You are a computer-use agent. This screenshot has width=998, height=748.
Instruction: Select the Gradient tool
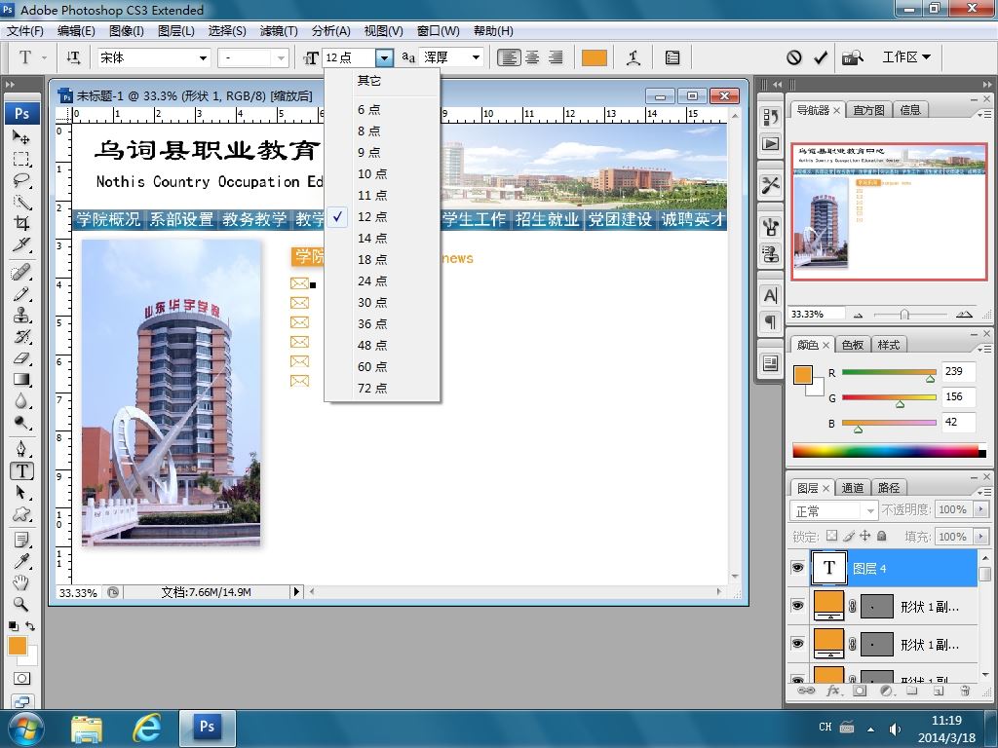coord(21,380)
